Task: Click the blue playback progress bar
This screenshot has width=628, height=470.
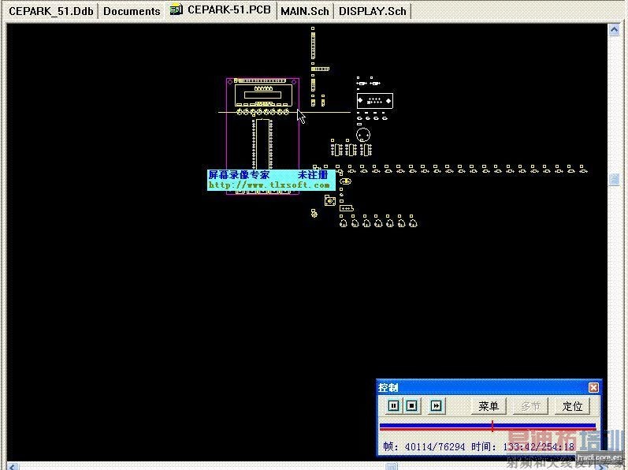Action: tap(488, 427)
